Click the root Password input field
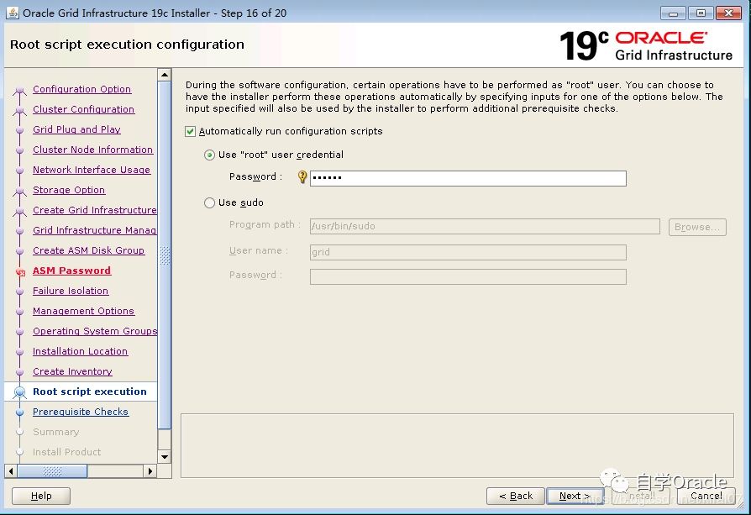Screen dimensions: 751x515 click(x=468, y=178)
